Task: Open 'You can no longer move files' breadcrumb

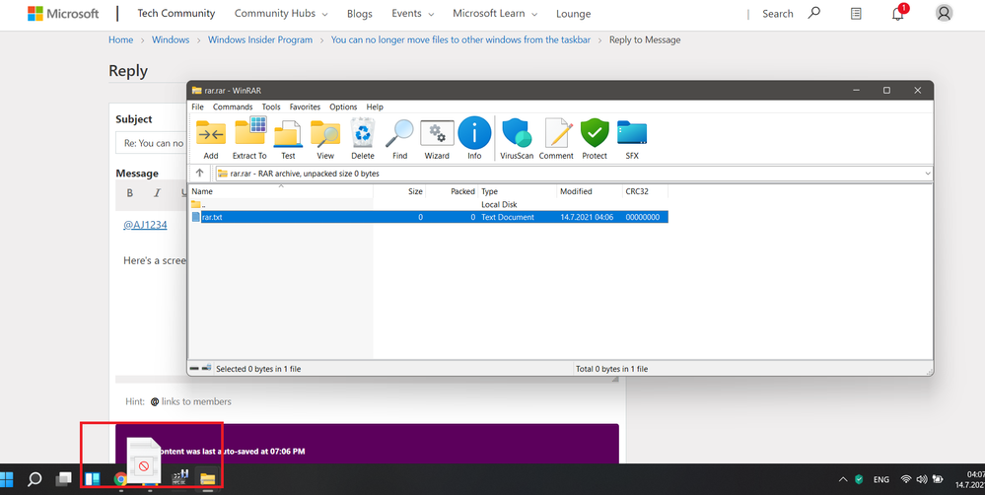Action: 460,39
